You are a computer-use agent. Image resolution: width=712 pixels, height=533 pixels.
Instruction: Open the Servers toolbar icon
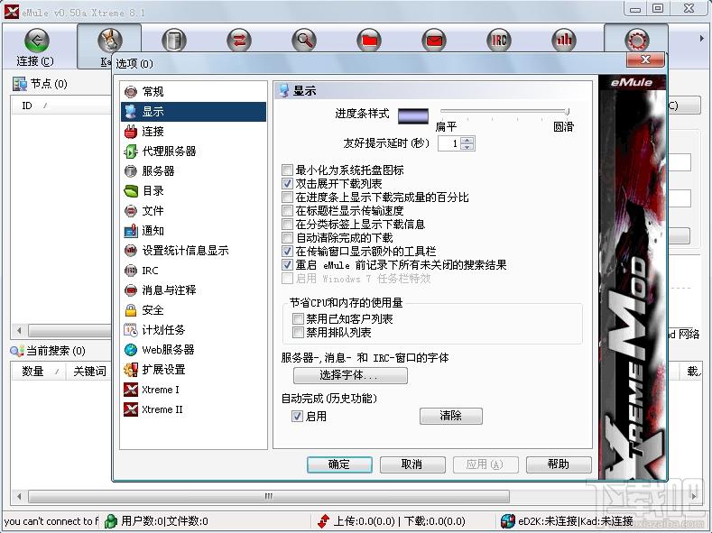(174, 41)
